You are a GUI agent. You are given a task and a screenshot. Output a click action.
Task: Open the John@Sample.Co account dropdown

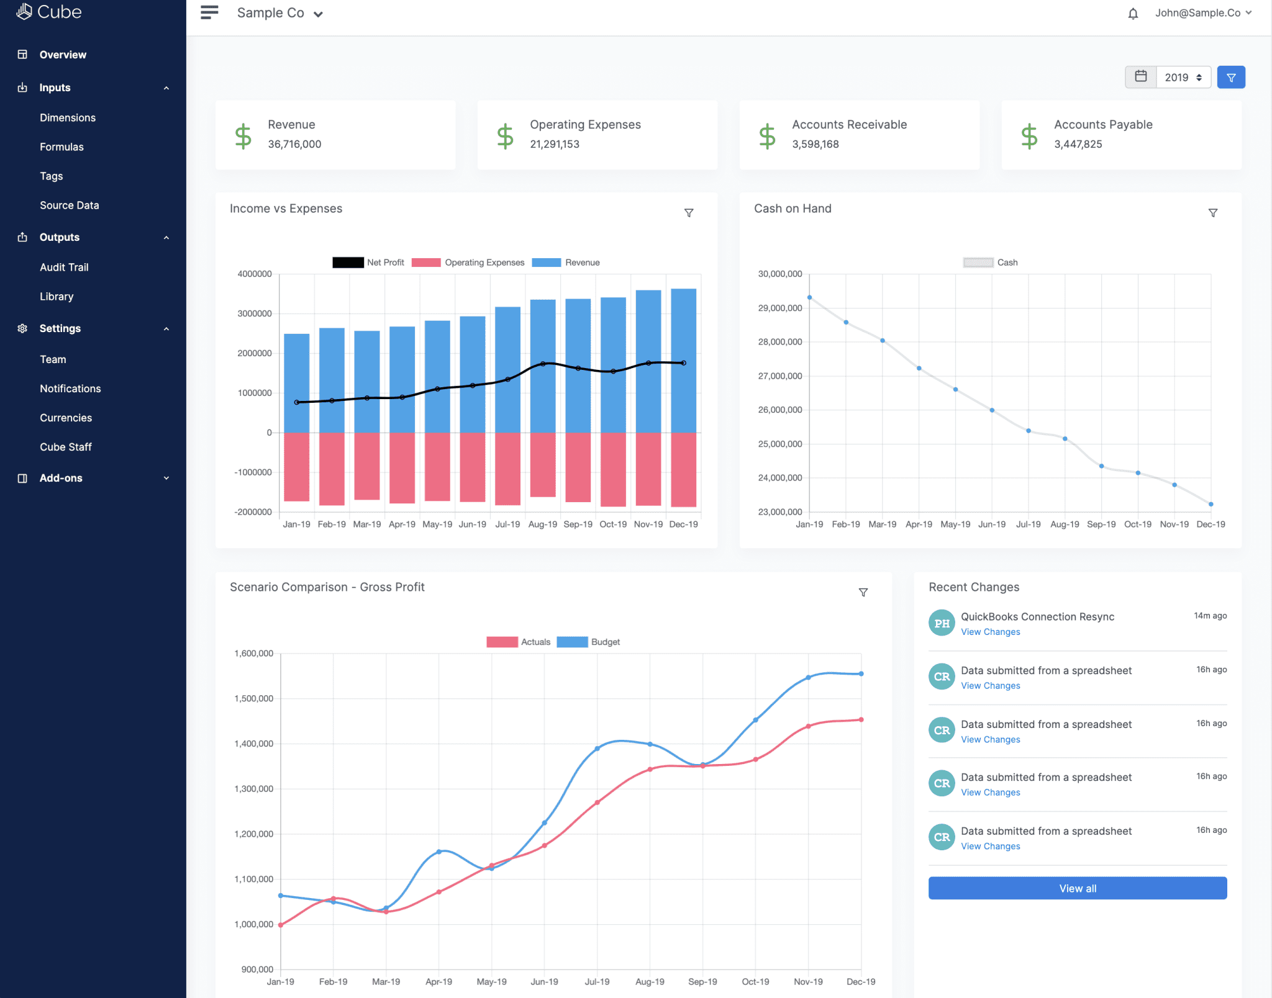click(1202, 12)
